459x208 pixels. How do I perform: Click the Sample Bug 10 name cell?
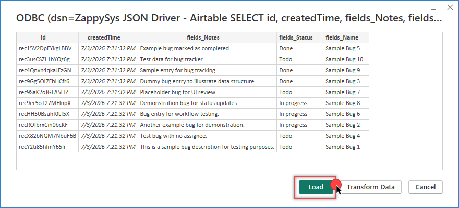tap(346, 59)
